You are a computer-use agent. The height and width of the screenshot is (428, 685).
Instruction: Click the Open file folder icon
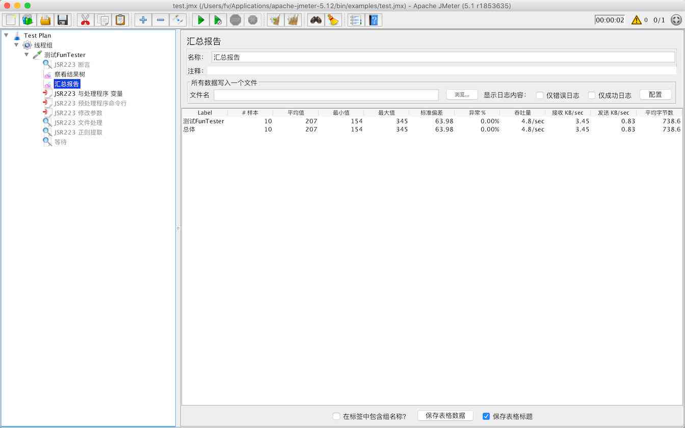tap(45, 20)
